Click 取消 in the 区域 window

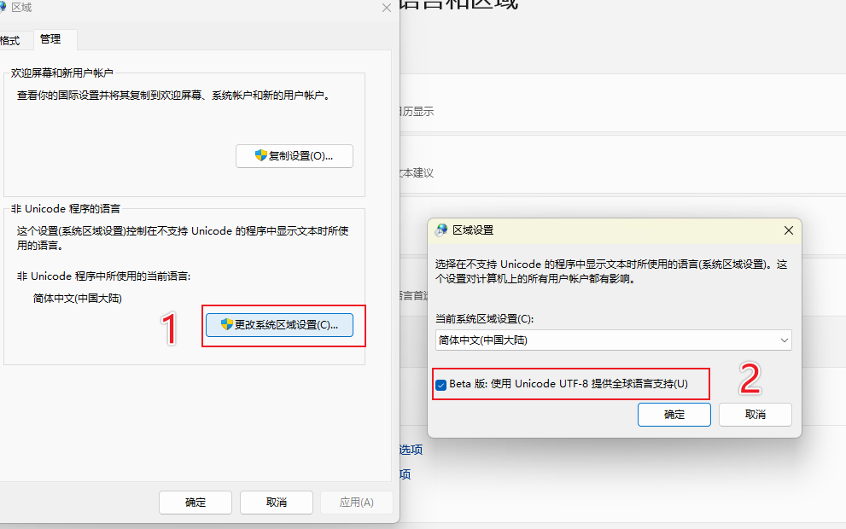coord(277,503)
